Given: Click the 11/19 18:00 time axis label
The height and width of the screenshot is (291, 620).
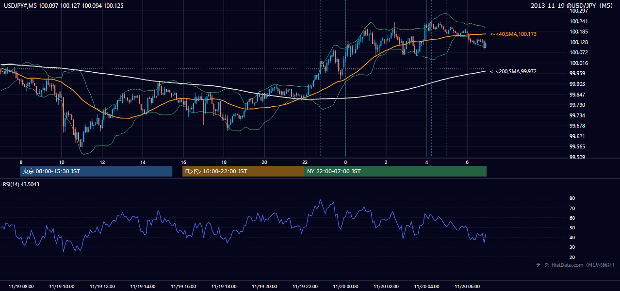Looking at the screenshot, I should pos(224,287).
